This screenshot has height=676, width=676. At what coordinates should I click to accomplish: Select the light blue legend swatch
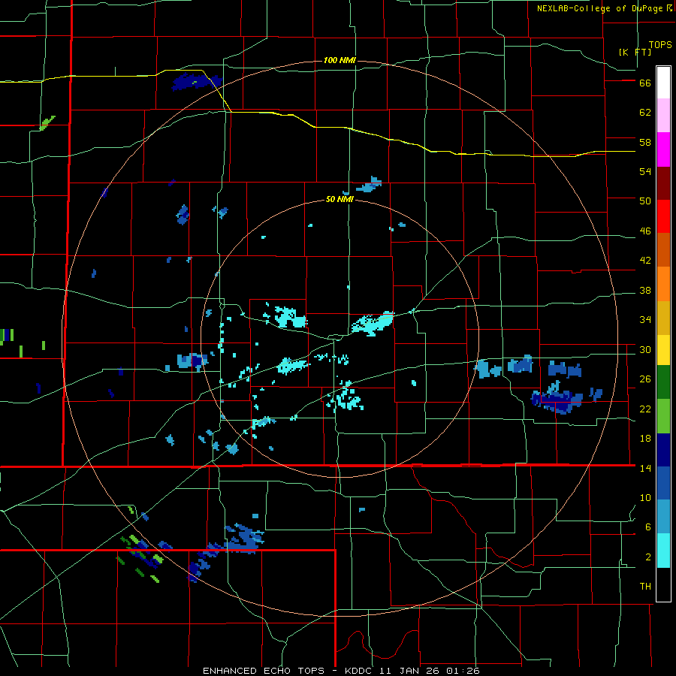(663, 517)
